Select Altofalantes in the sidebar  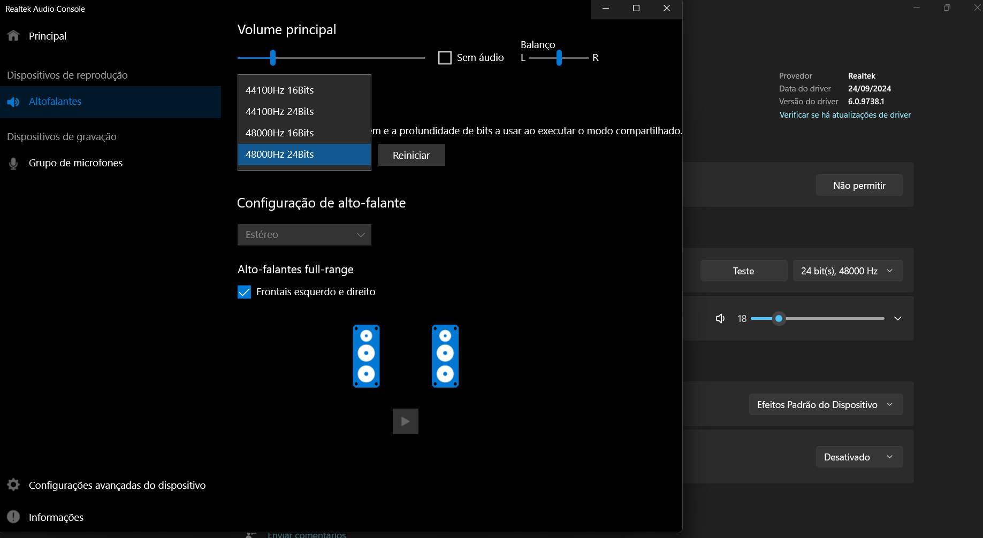click(110, 102)
